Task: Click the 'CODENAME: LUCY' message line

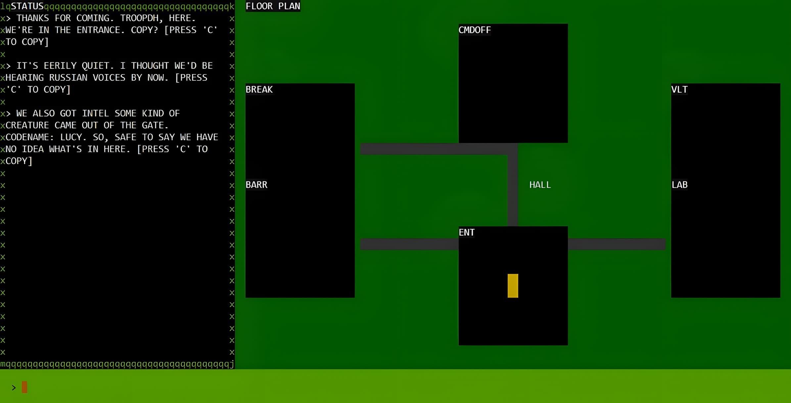Action: [x=112, y=137]
